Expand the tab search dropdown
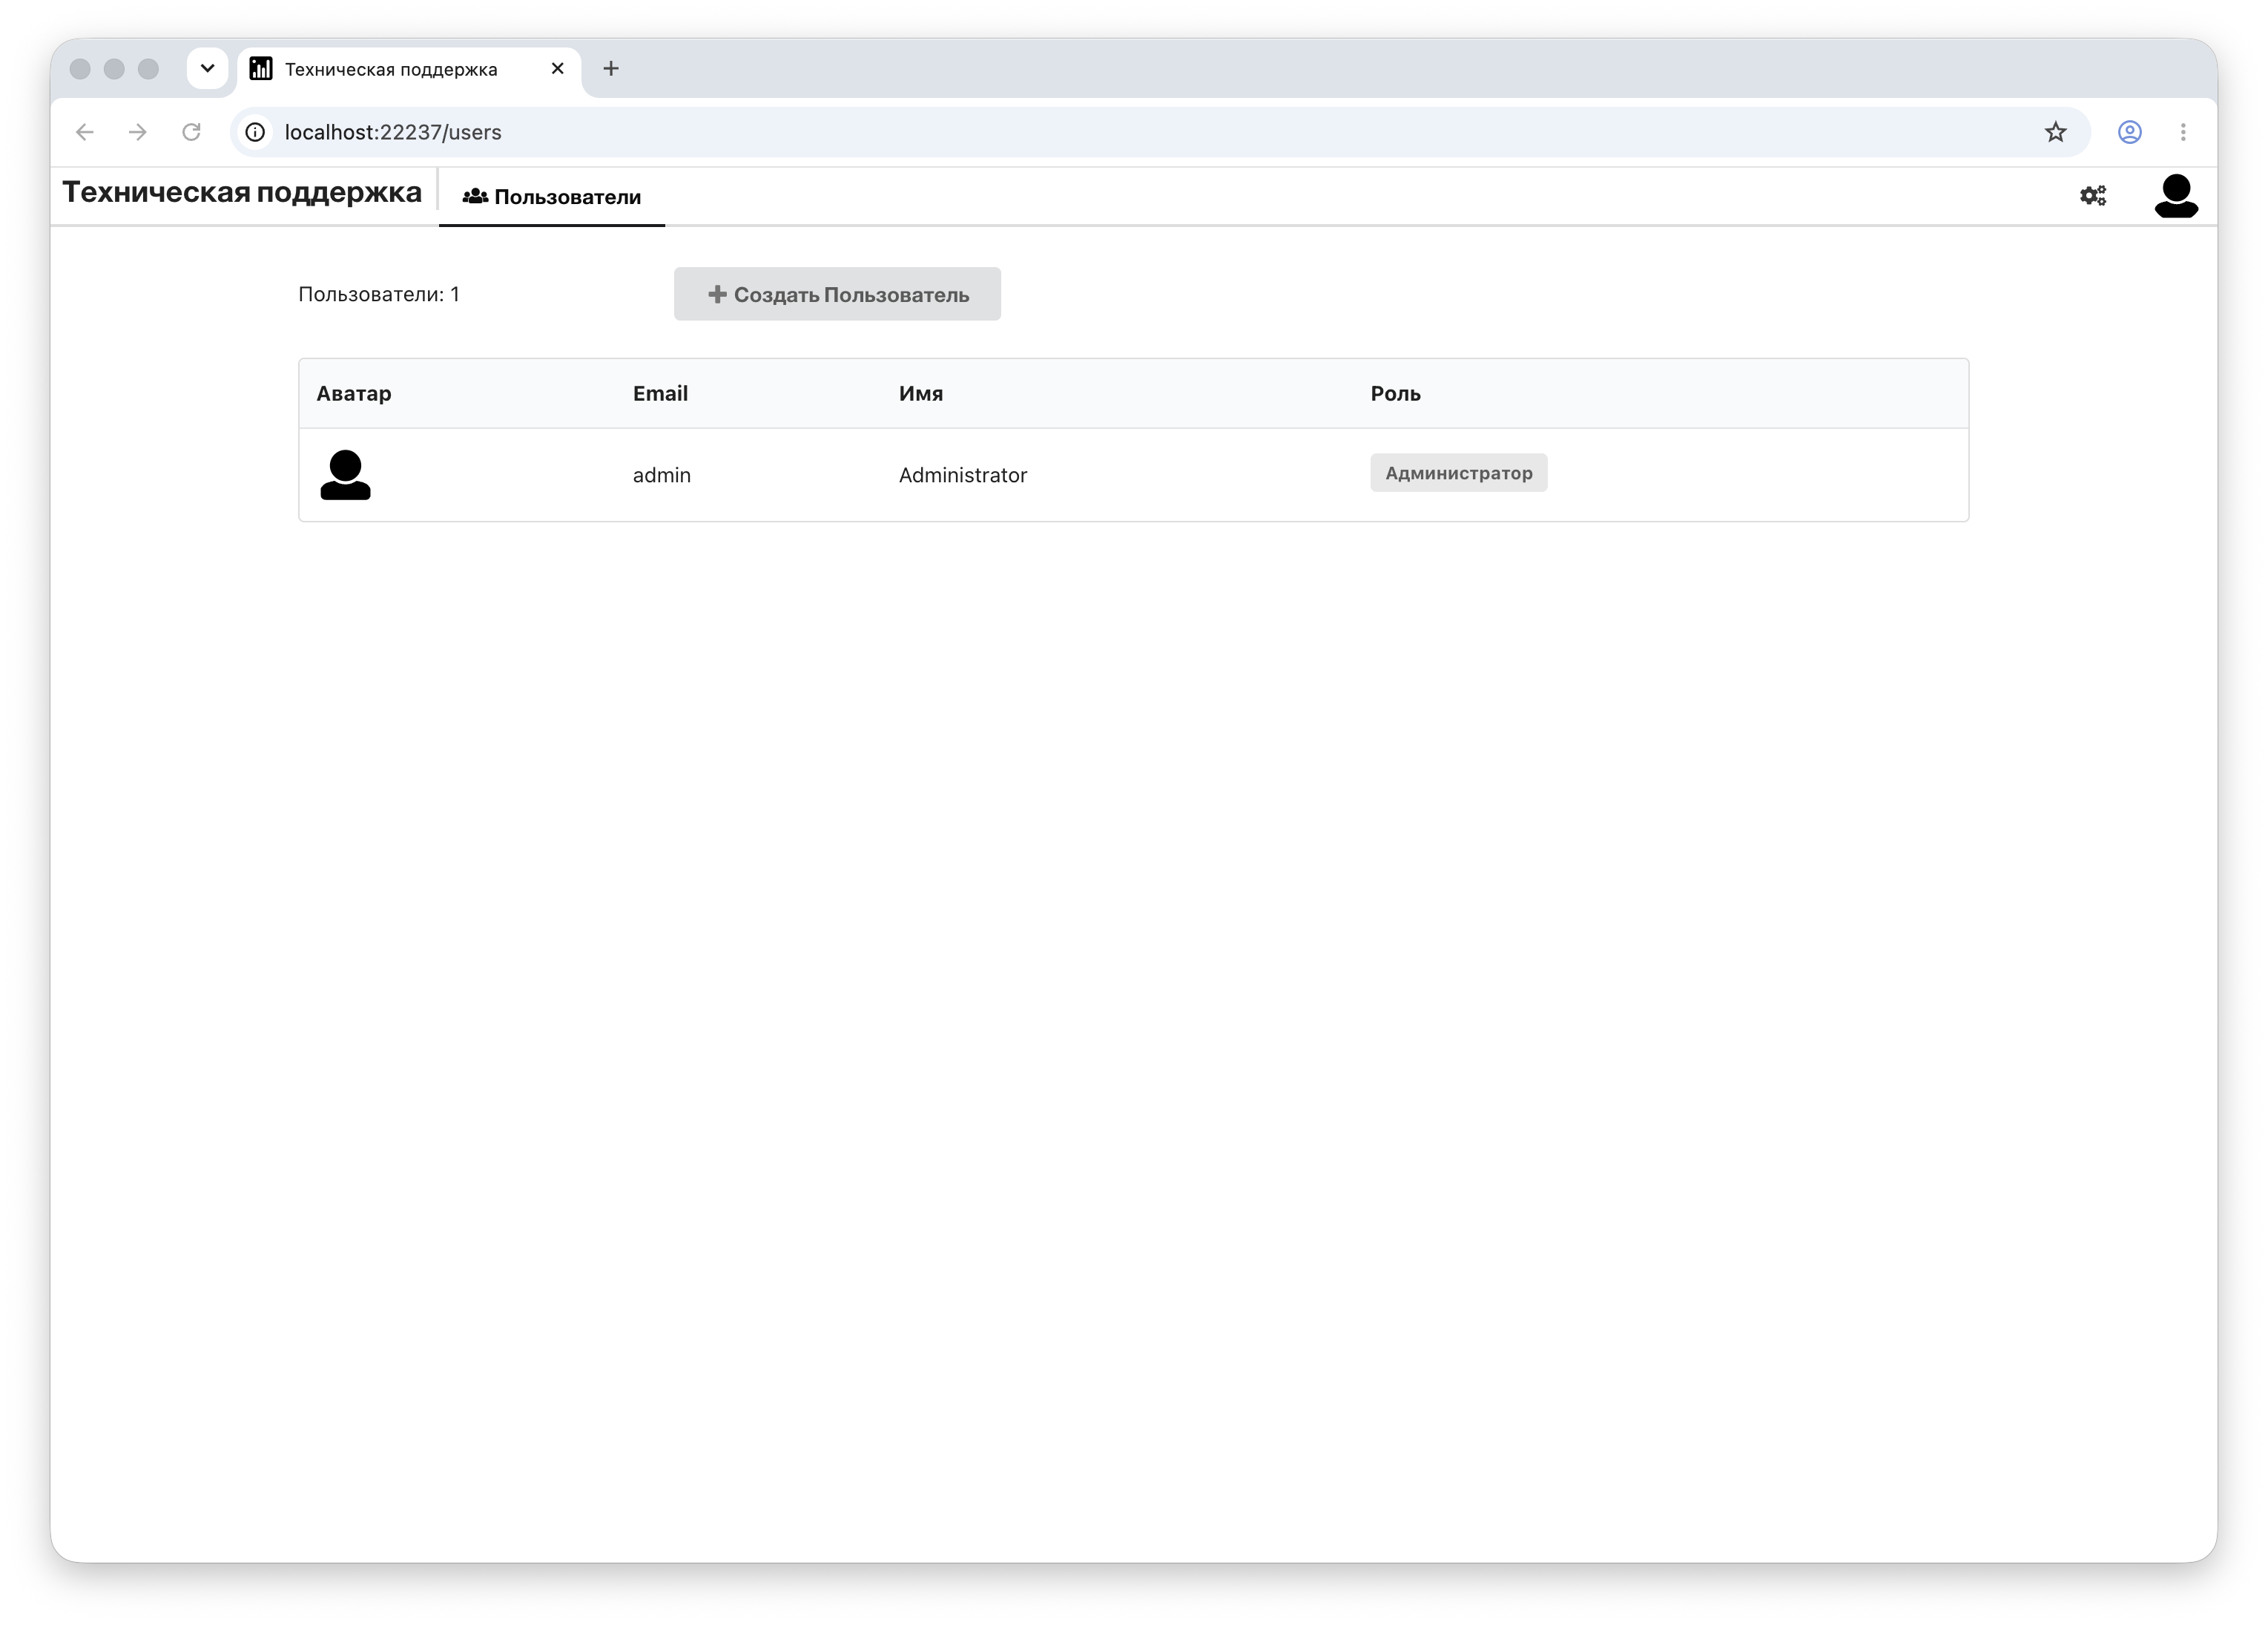2268x1625 pixels. pyautogui.click(x=207, y=68)
